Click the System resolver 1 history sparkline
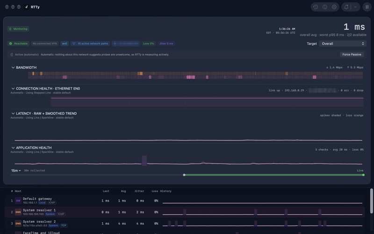 click(x=262, y=212)
